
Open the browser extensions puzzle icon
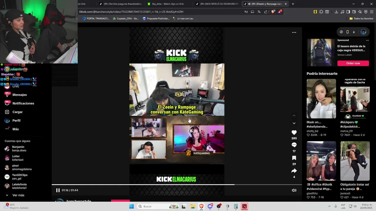pyautogui.click(x=321, y=12)
